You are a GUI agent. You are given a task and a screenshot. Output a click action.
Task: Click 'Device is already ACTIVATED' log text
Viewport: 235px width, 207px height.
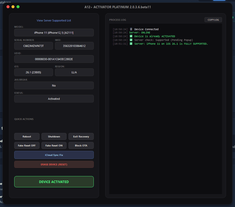click(x=154, y=36)
